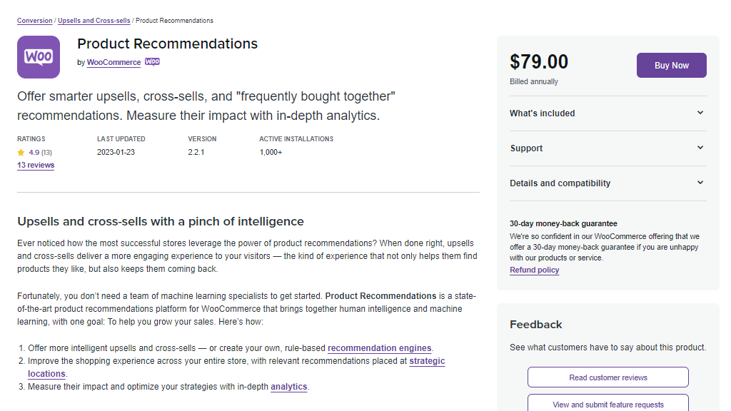731x411 pixels.
Task: Expand the What's included section
Action: pyautogui.click(x=608, y=113)
